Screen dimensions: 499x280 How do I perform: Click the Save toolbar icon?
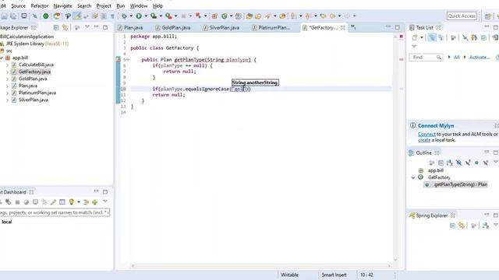pyautogui.click(x=4, y=16)
